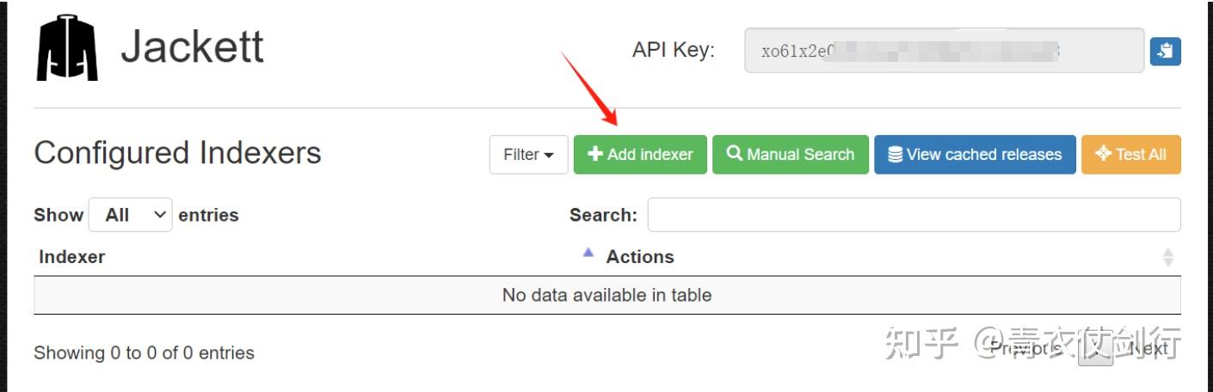Image resolution: width=1213 pixels, height=392 pixels.
Task: Go to the Next page
Action: pyautogui.click(x=1148, y=348)
